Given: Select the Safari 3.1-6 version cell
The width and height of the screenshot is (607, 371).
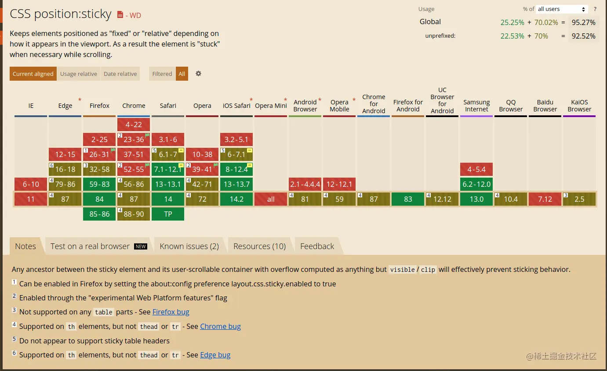Looking at the screenshot, I should (x=168, y=139).
